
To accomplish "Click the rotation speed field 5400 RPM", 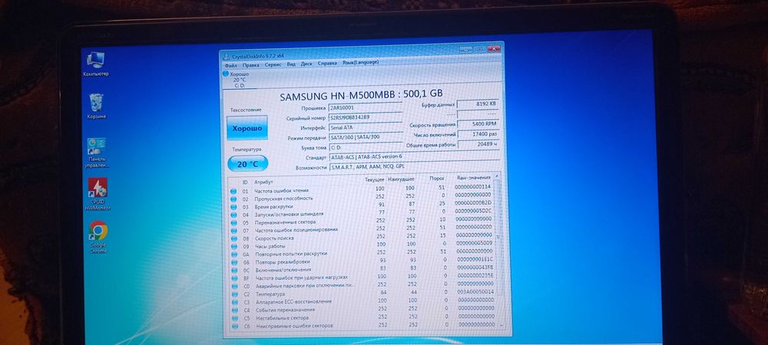I will (x=478, y=125).
